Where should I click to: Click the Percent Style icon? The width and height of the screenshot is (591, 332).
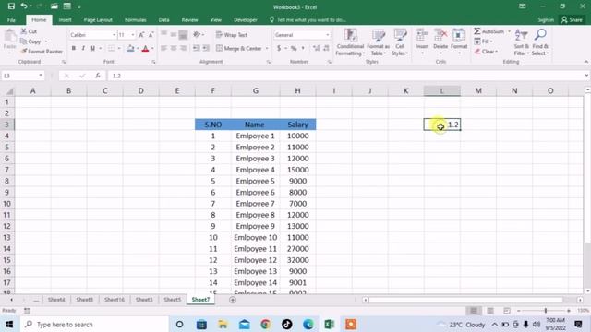point(294,48)
